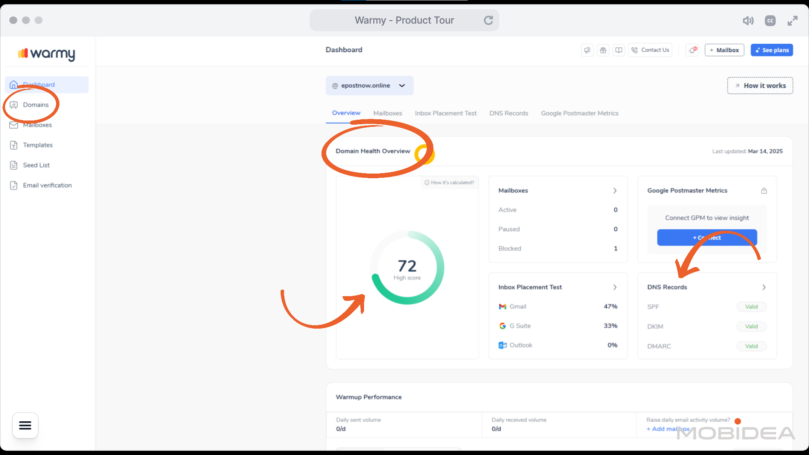Toggle fullscreen expand arrows
The width and height of the screenshot is (809, 455).
coord(793,21)
